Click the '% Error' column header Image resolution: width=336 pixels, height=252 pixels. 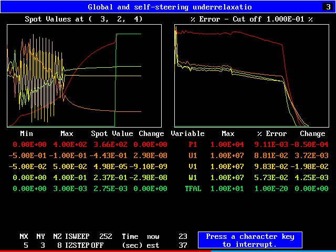point(272,133)
